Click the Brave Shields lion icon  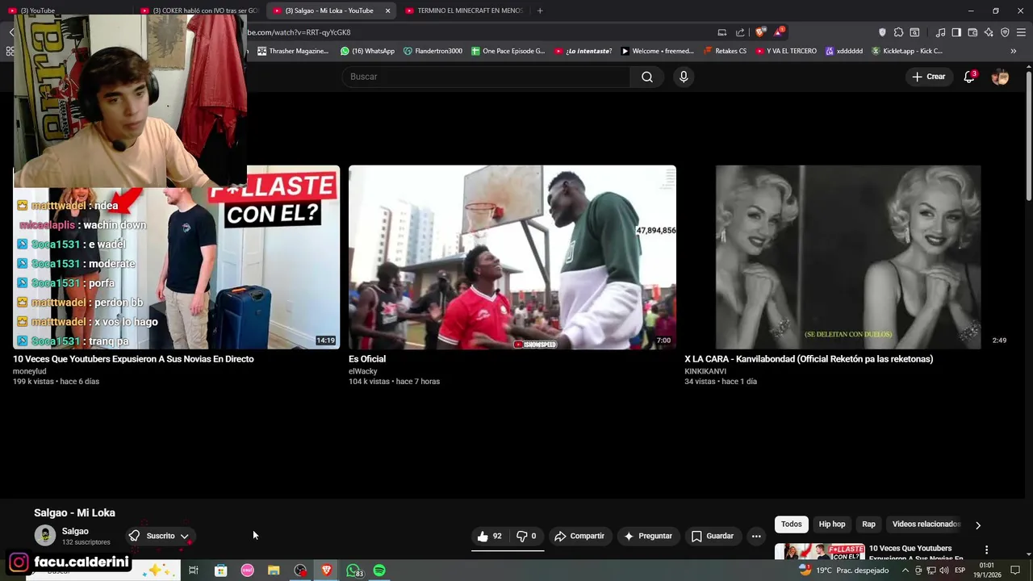coord(760,32)
